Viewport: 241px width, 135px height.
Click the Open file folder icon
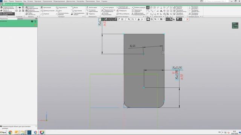coord(20,7)
